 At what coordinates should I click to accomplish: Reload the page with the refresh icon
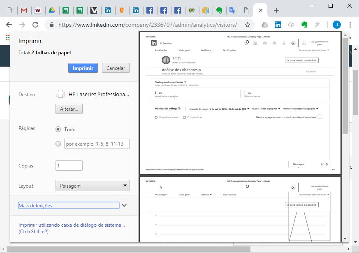click(35, 25)
